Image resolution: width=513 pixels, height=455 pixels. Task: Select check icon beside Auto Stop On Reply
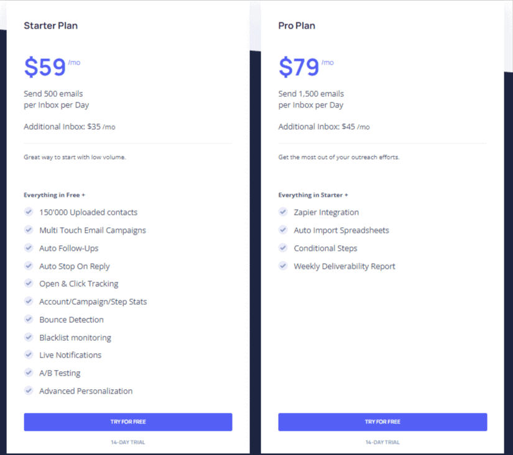(29, 266)
